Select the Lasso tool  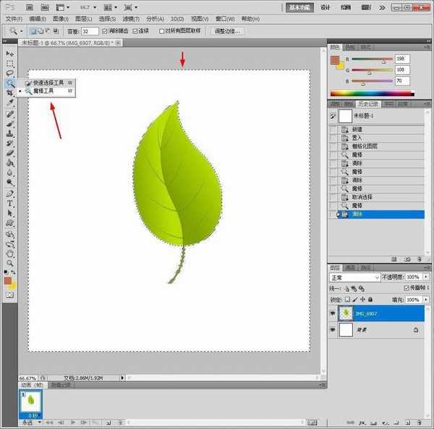click(x=10, y=73)
